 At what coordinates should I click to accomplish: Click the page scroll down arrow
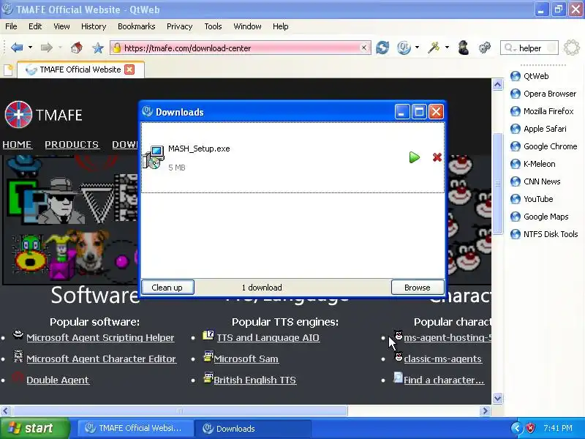[x=497, y=398]
